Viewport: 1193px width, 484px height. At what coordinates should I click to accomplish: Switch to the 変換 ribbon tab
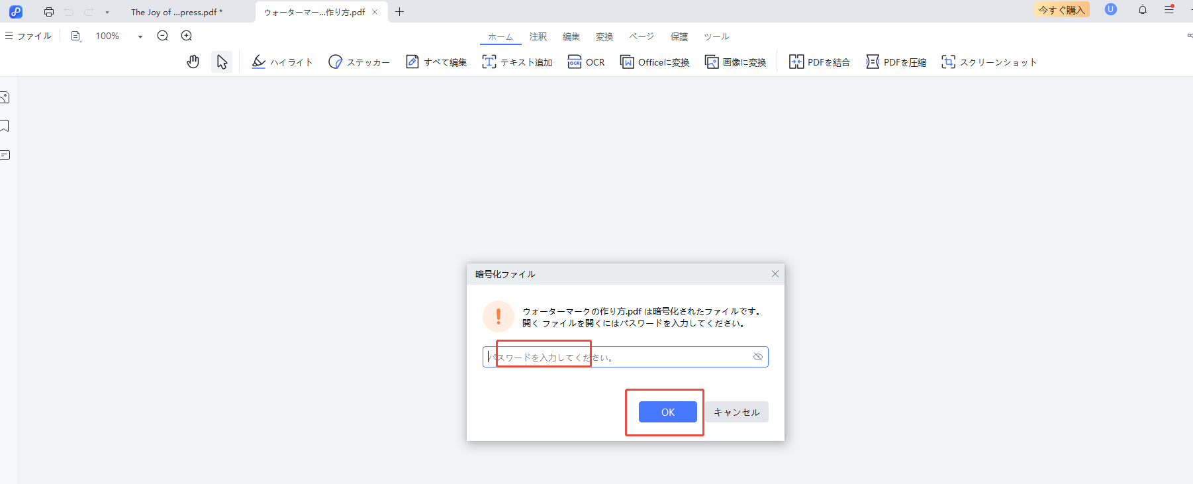coord(604,36)
